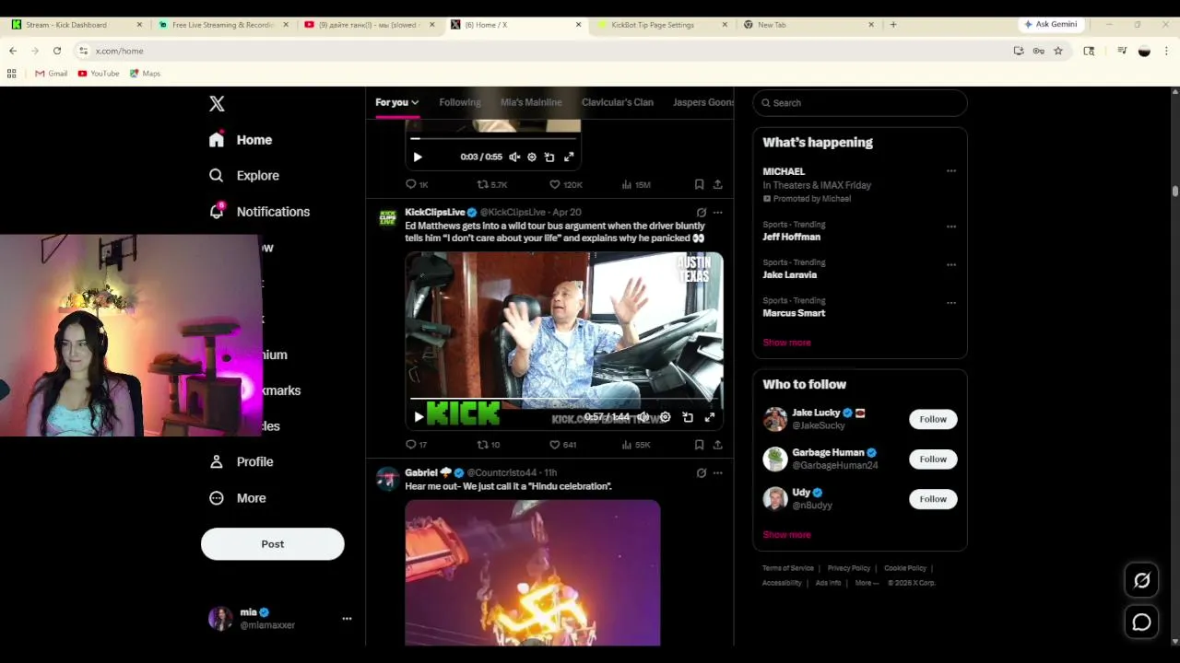Open Profile from the sidebar
The image size is (1180, 663).
point(242,461)
